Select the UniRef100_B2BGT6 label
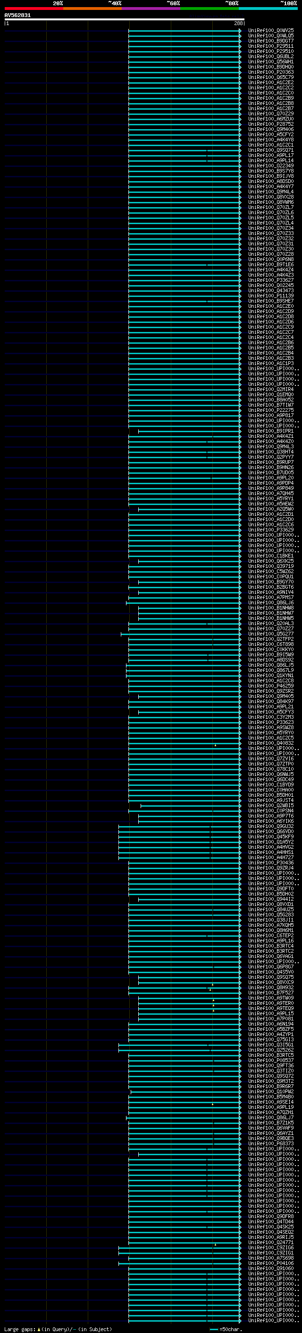Image resolution: width=302 pixels, height=1333 pixels. (x=271, y=587)
